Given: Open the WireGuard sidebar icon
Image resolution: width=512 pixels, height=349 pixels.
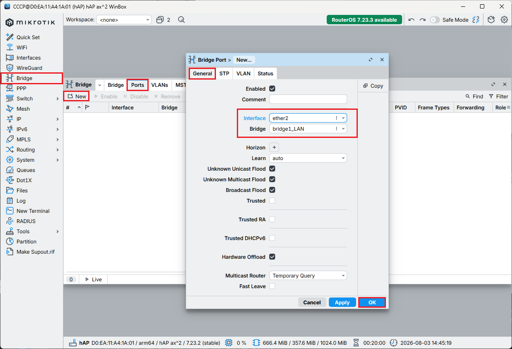Looking at the screenshot, I should [x=10, y=68].
